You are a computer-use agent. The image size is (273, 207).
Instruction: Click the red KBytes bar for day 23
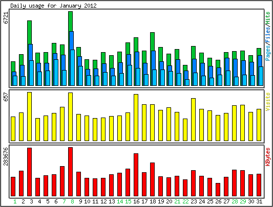pos(193,183)
